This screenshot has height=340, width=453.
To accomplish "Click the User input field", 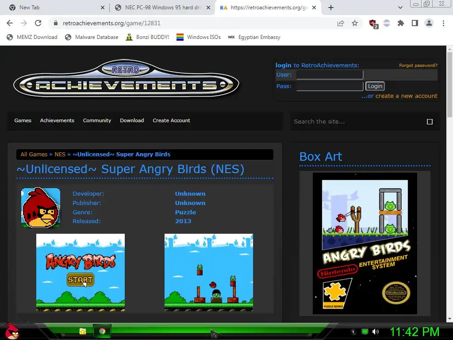I will [x=330, y=74].
